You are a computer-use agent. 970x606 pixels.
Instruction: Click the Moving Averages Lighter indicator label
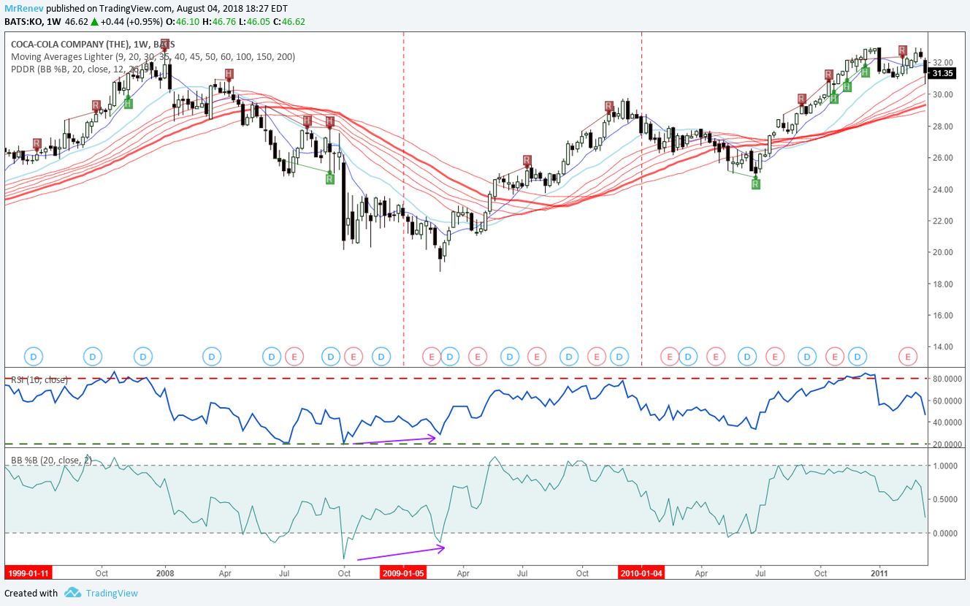point(153,57)
